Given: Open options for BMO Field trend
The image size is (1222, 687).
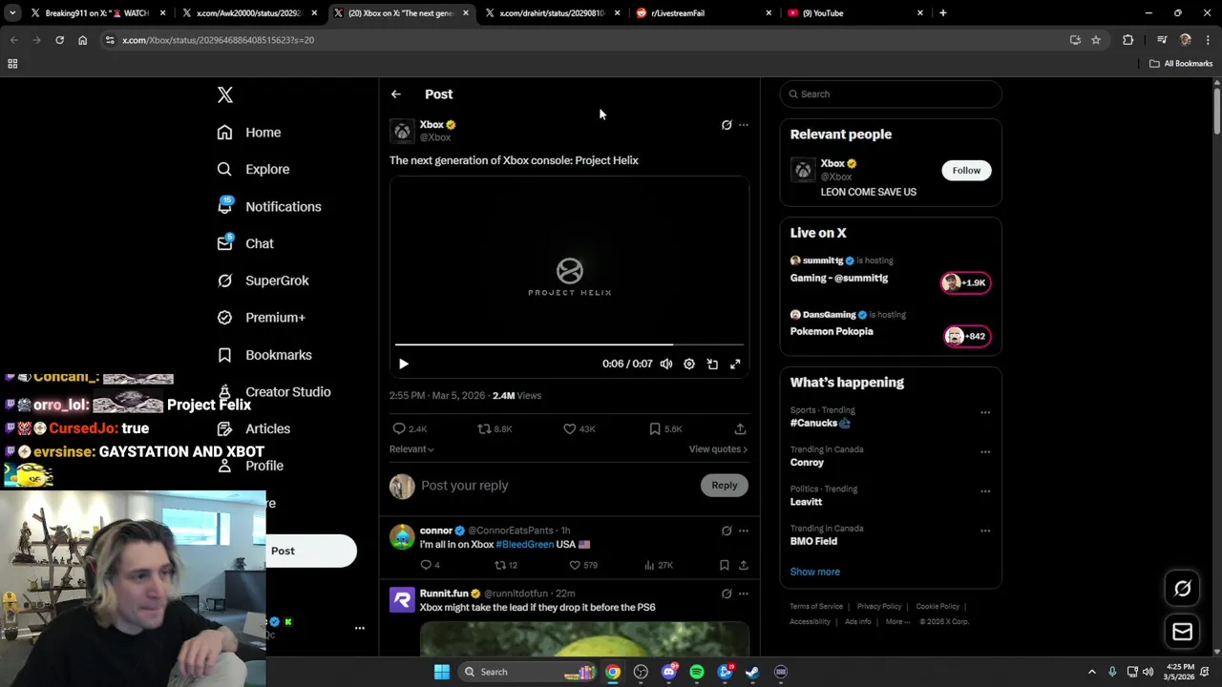Looking at the screenshot, I should [985, 531].
